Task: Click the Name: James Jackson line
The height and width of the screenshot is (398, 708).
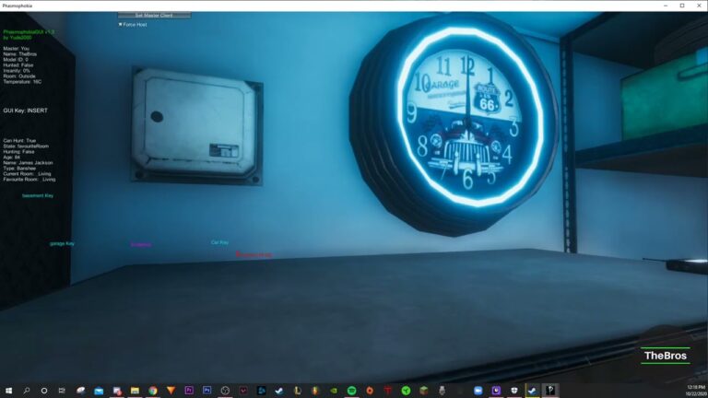Action: (x=28, y=163)
